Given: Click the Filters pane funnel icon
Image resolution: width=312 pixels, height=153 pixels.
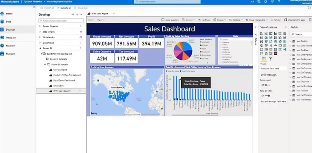Looking at the screenshot, I should tap(256, 35).
